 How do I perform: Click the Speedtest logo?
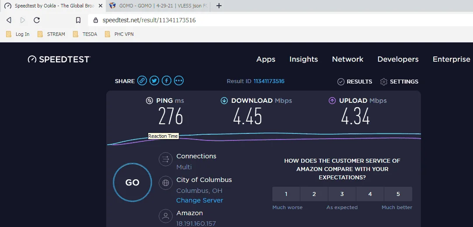[59, 59]
